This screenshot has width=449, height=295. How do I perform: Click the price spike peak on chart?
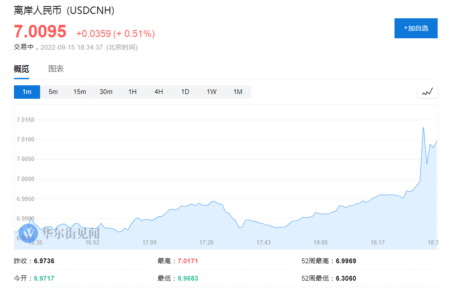pos(423,127)
